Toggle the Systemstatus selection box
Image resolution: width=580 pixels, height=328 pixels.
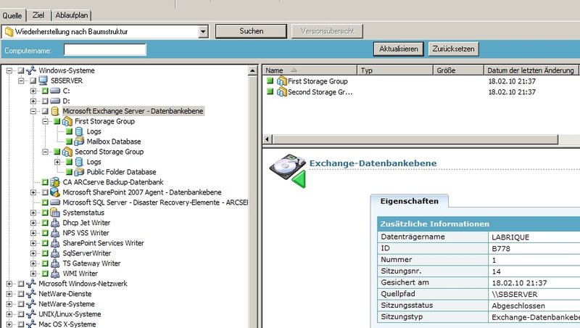(x=45, y=213)
